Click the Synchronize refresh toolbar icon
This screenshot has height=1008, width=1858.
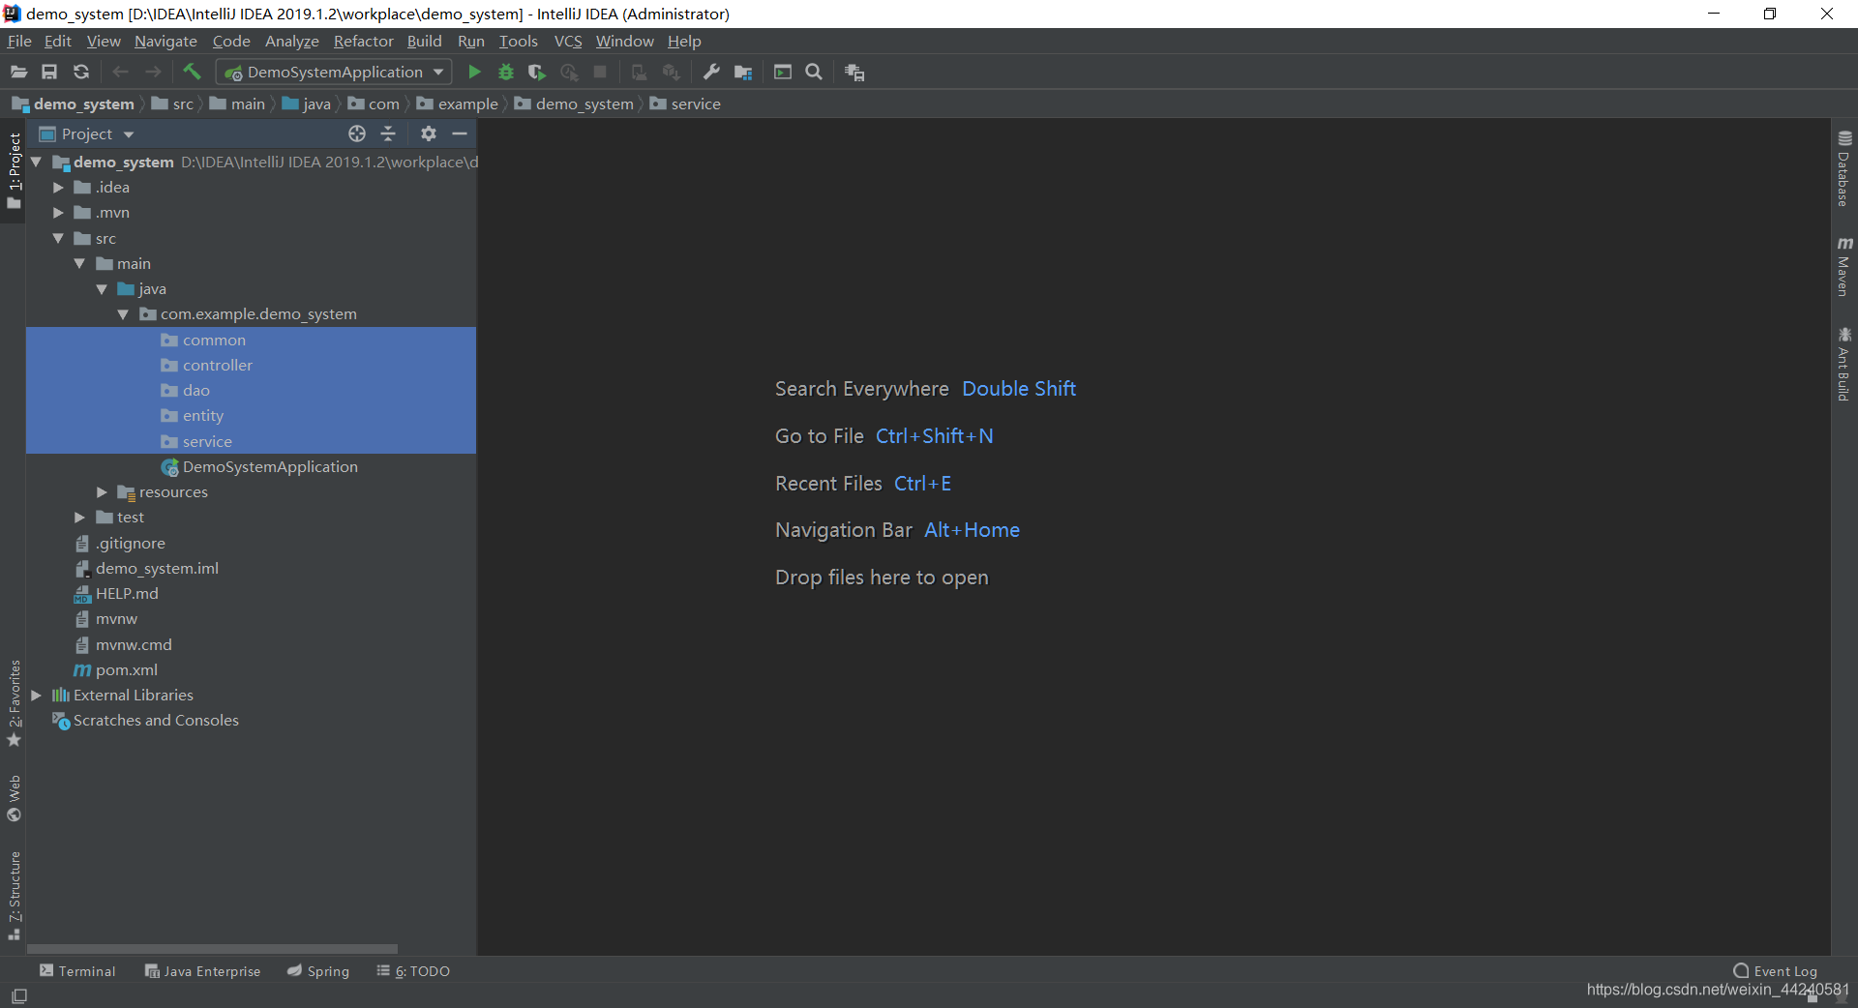coord(81,72)
